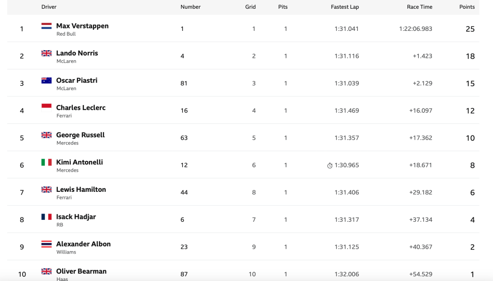The width and height of the screenshot is (493, 281).
Task: Click the Netherlands flag beside Max Verstappen
Action: (46, 26)
